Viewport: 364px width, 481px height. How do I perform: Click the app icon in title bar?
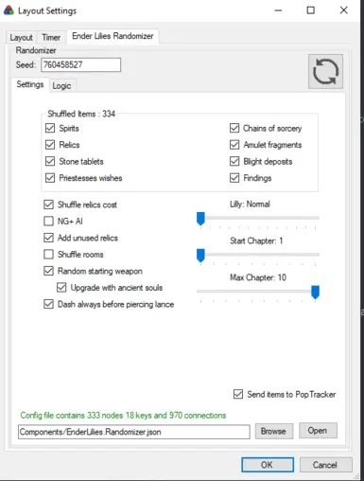(9, 10)
